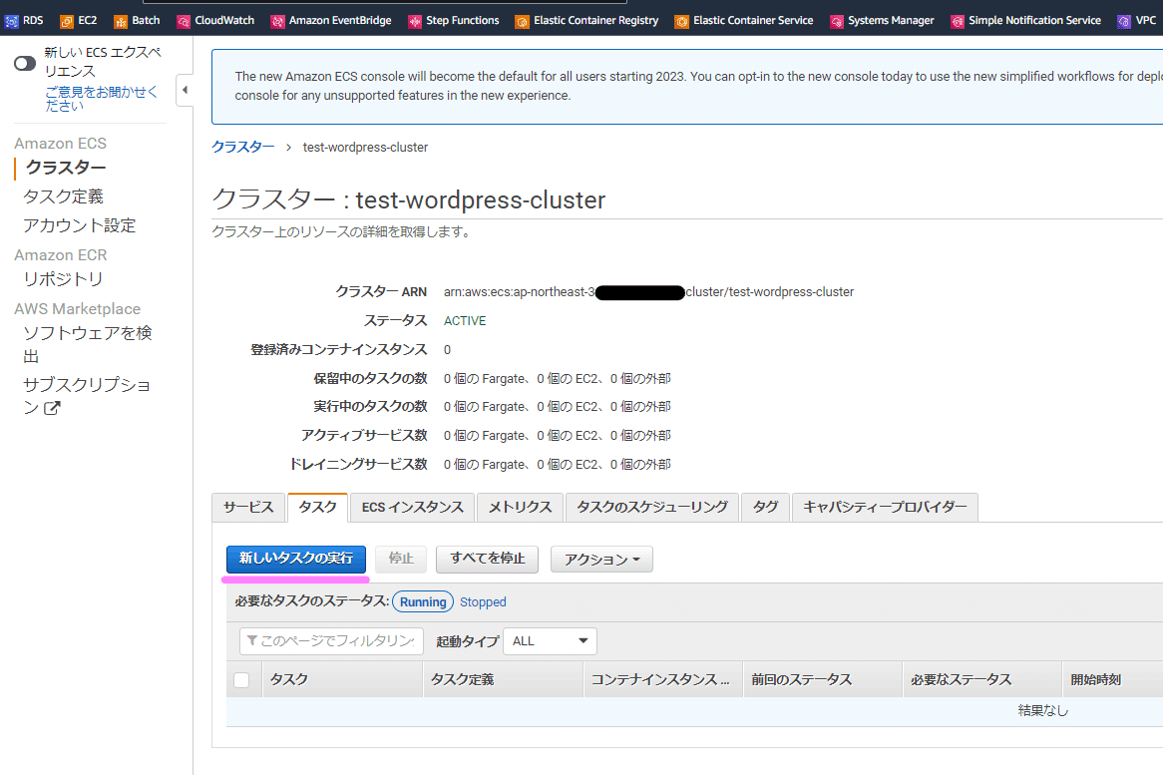Screen dimensions: 1163x775
Task: Click the 結果なし empty table message
Action: [x=1043, y=710]
